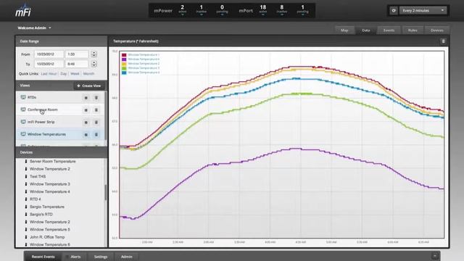Open the Every 2 minutes refresh dropdown
The height and width of the screenshot is (261, 464).
tap(423, 11)
